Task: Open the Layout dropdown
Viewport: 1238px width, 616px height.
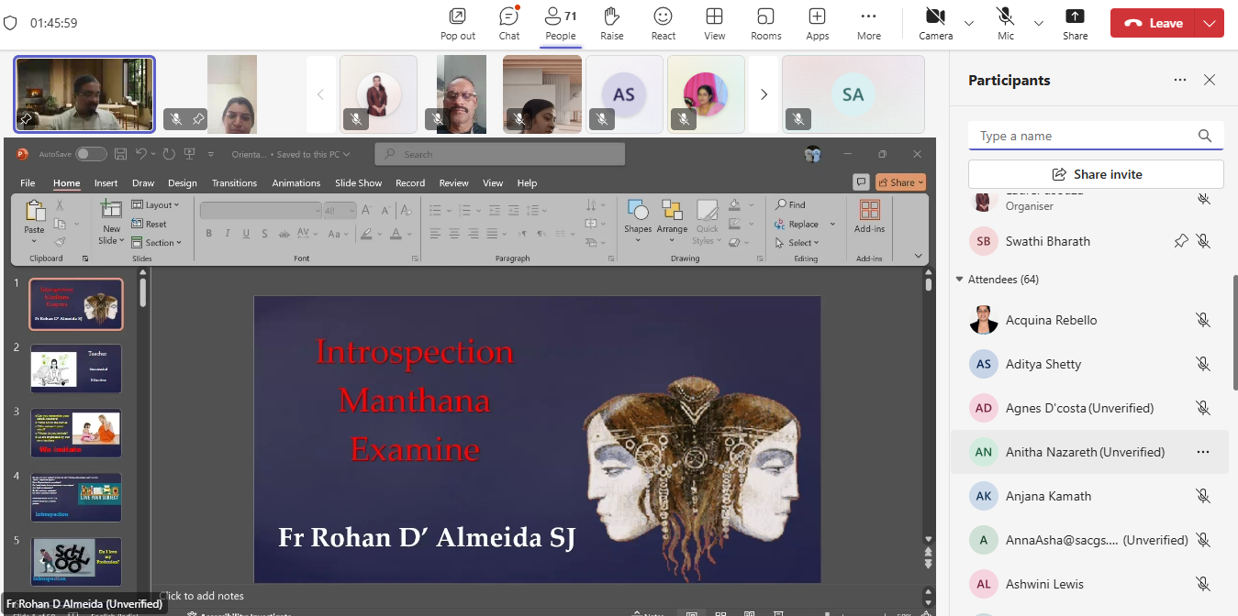Action: pos(156,205)
